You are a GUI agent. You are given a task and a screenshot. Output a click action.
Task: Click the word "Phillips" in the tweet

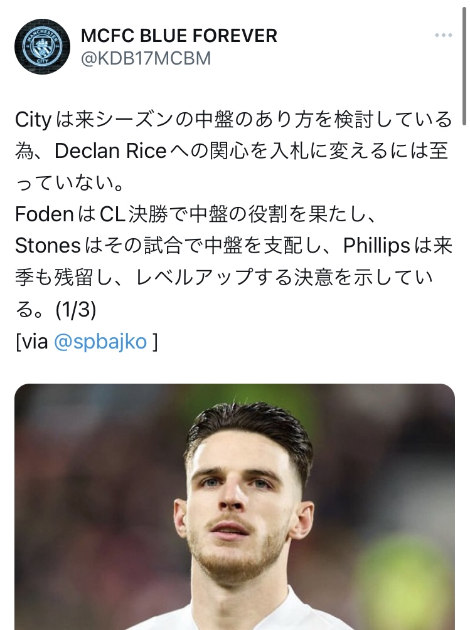click(x=377, y=246)
